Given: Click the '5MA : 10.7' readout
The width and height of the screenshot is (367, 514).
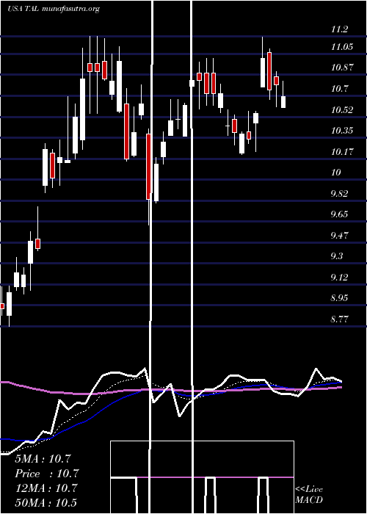Looking at the screenshot, I should pyautogui.click(x=43, y=459).
